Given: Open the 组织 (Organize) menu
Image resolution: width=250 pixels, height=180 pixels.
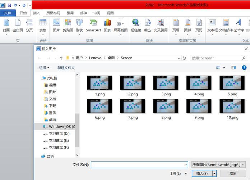Looking at the screenshot, I should pyautogui.click(x=44, y=68).
